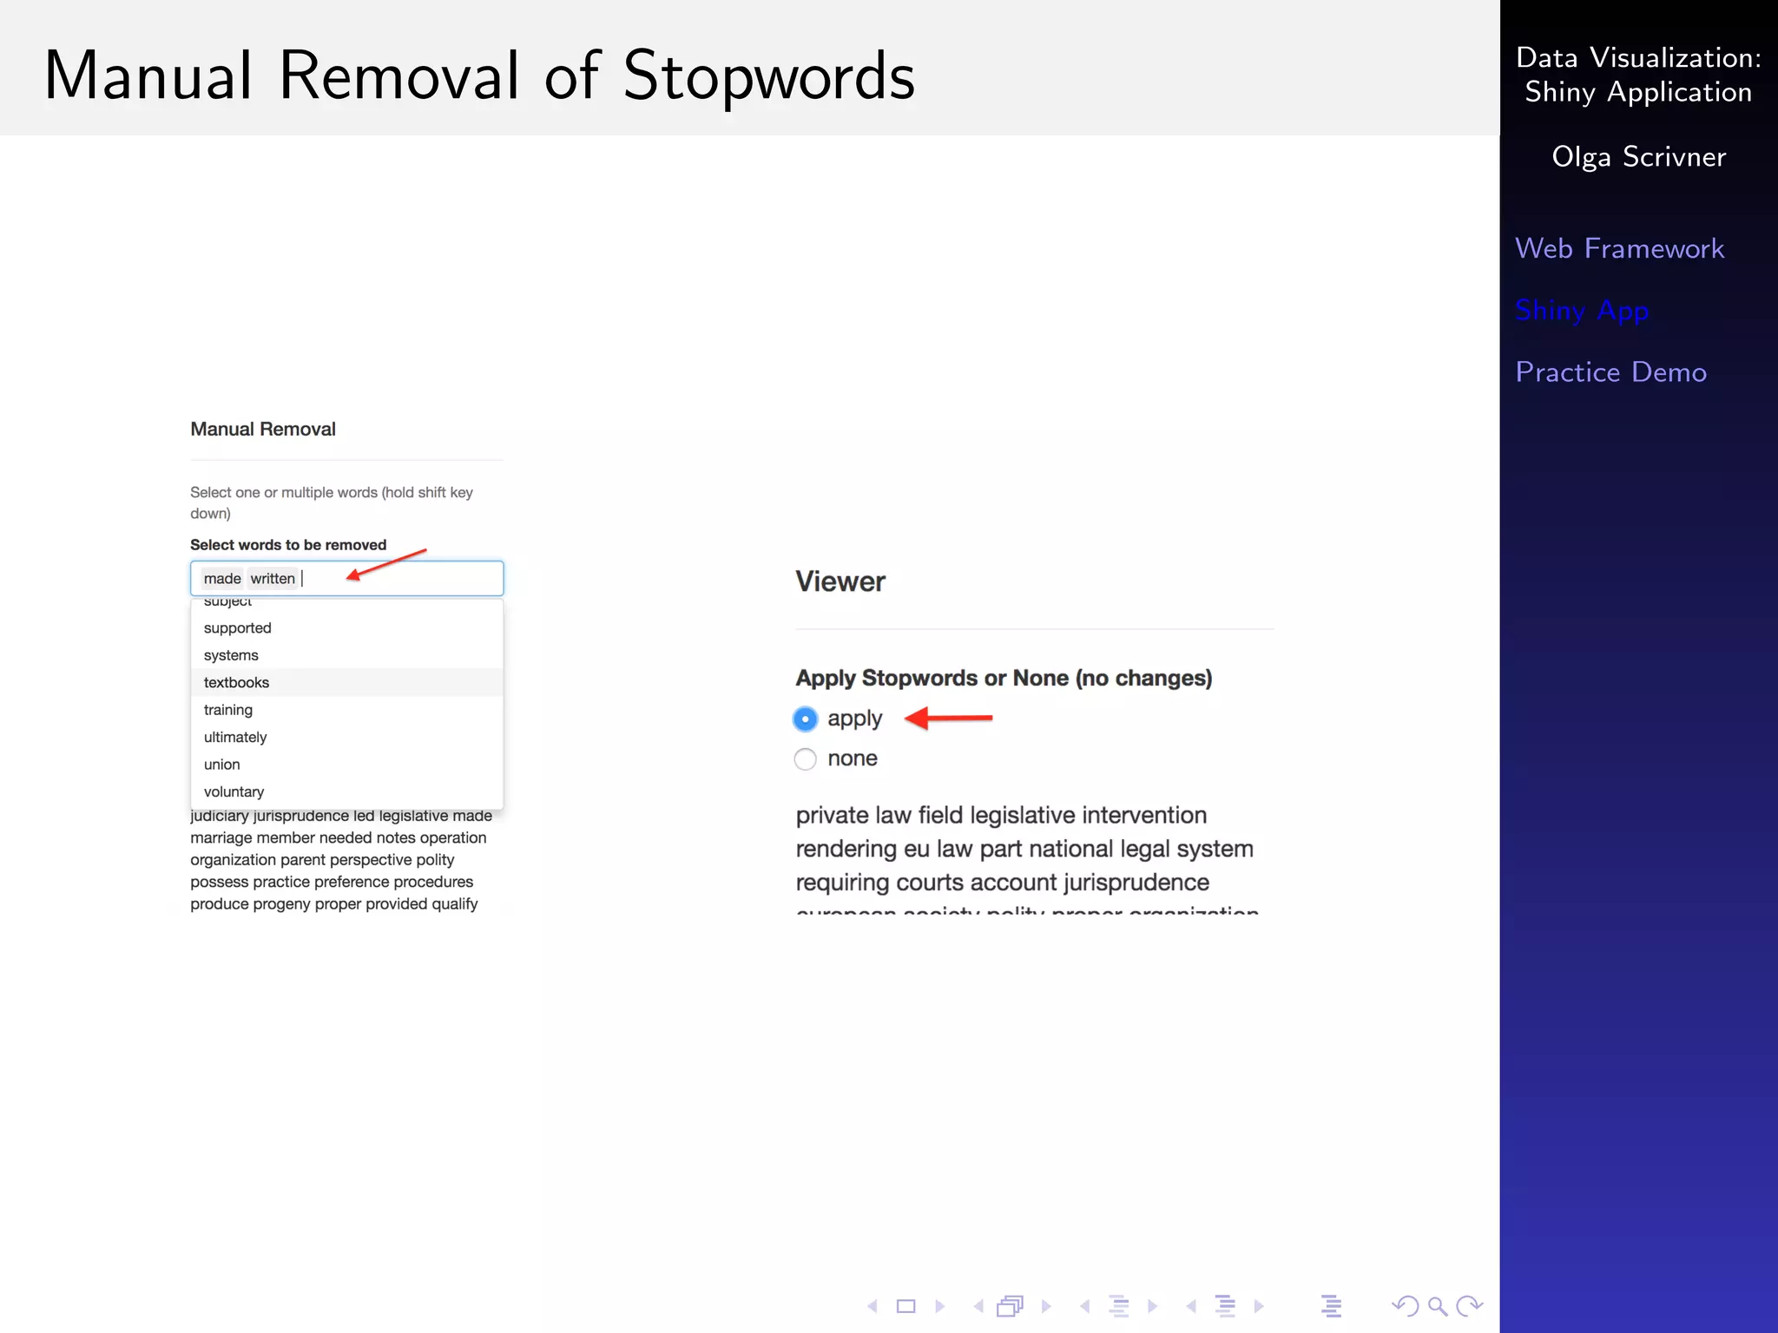
Task: Open the Web Framework section link
Action: click(x=1619, y=248)
